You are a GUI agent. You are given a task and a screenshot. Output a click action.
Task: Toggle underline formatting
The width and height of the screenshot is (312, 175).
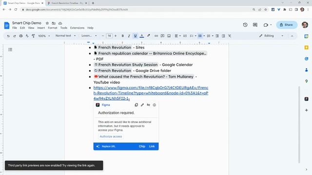(136, 36)
